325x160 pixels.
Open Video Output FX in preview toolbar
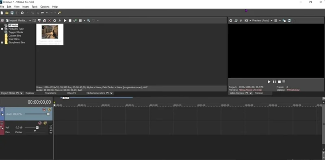[241, 21]
